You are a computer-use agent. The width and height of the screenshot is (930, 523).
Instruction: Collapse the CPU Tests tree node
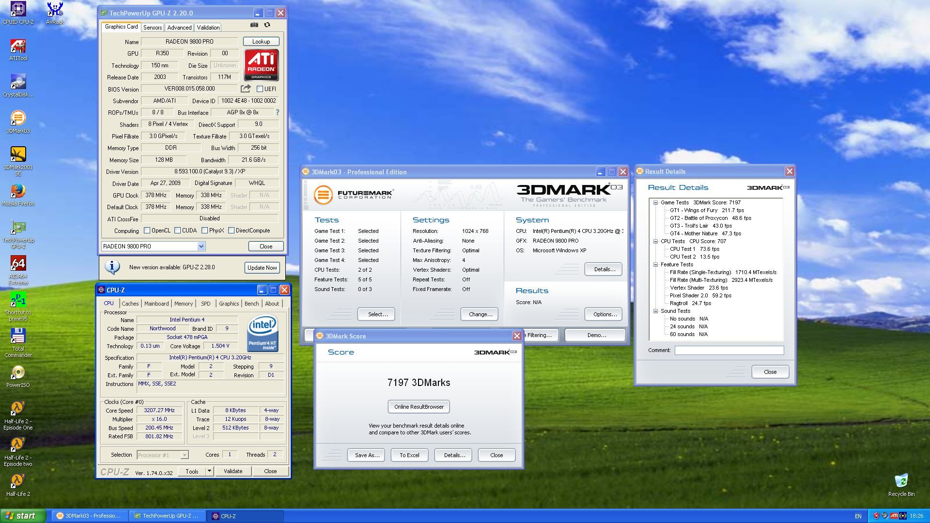coord(655,241)
